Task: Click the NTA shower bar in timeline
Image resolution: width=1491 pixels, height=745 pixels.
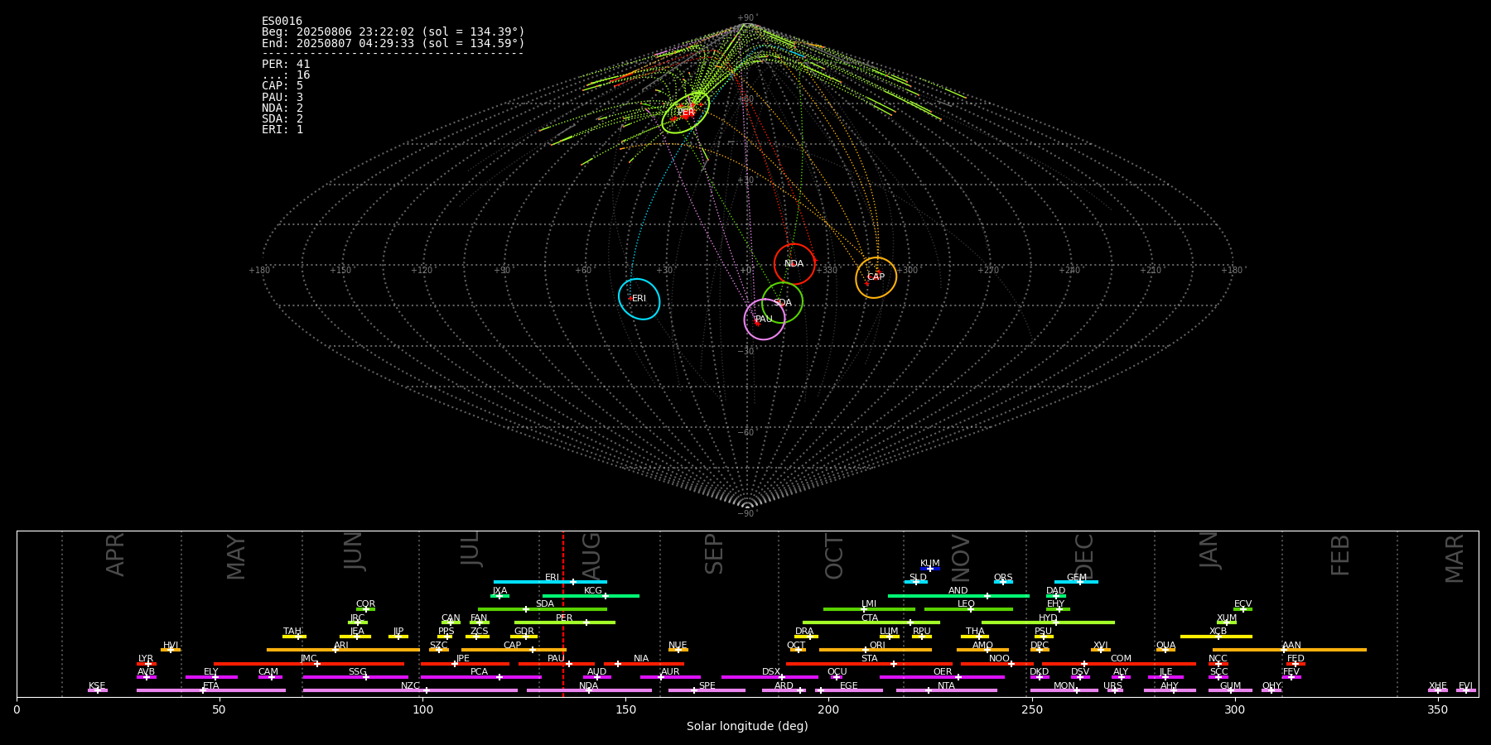Action: [x=947, y=690]
